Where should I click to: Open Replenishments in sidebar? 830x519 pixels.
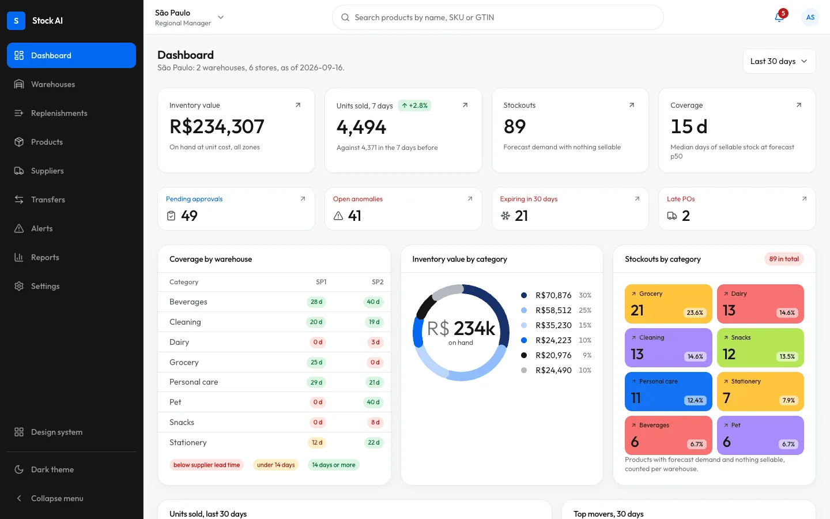click(71, 113)
